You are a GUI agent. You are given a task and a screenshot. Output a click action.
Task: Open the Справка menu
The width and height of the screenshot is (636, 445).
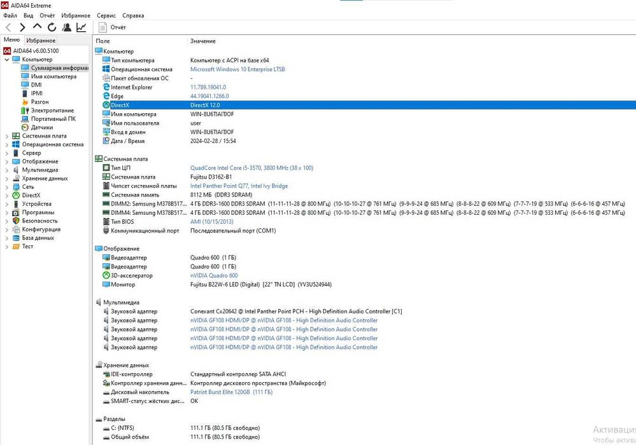[x=133, y=15]
